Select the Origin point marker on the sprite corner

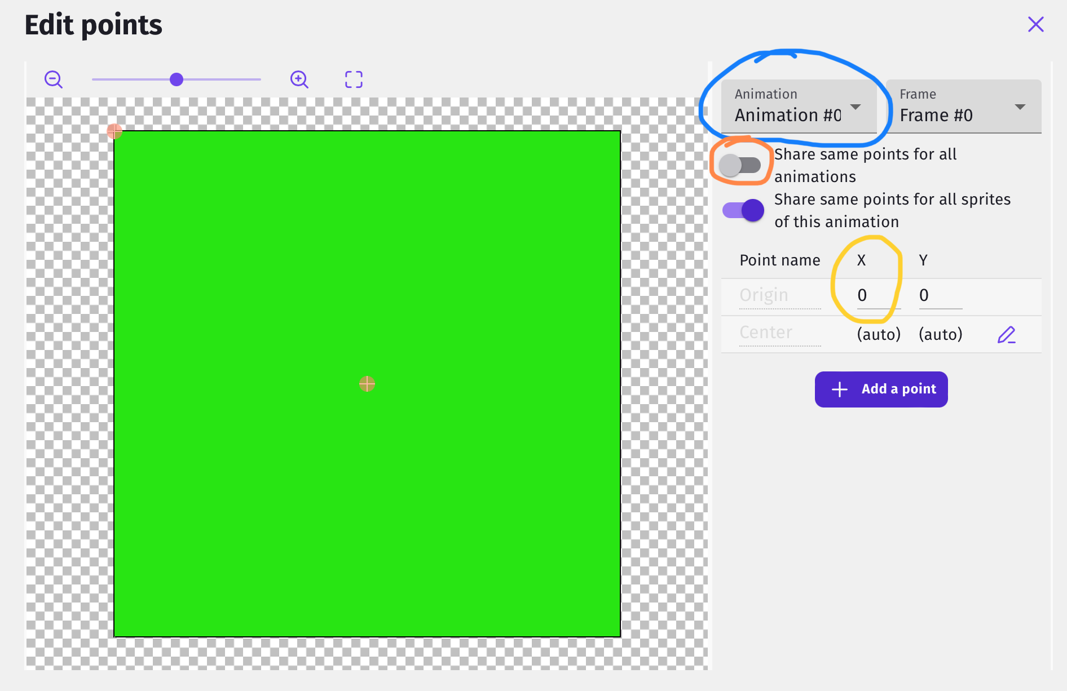coord(114,131)
